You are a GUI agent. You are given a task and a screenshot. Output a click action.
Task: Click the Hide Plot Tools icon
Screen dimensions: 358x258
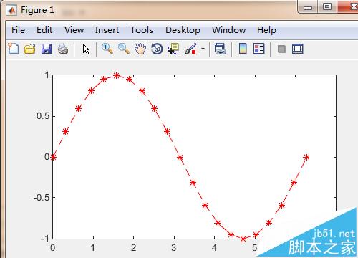coord(281,49)
